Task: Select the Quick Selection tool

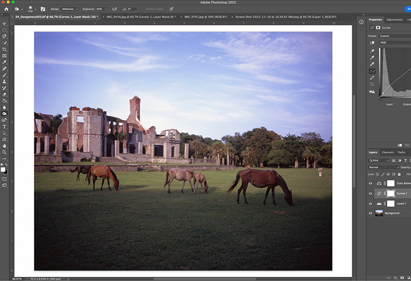Action: (5, 43)
